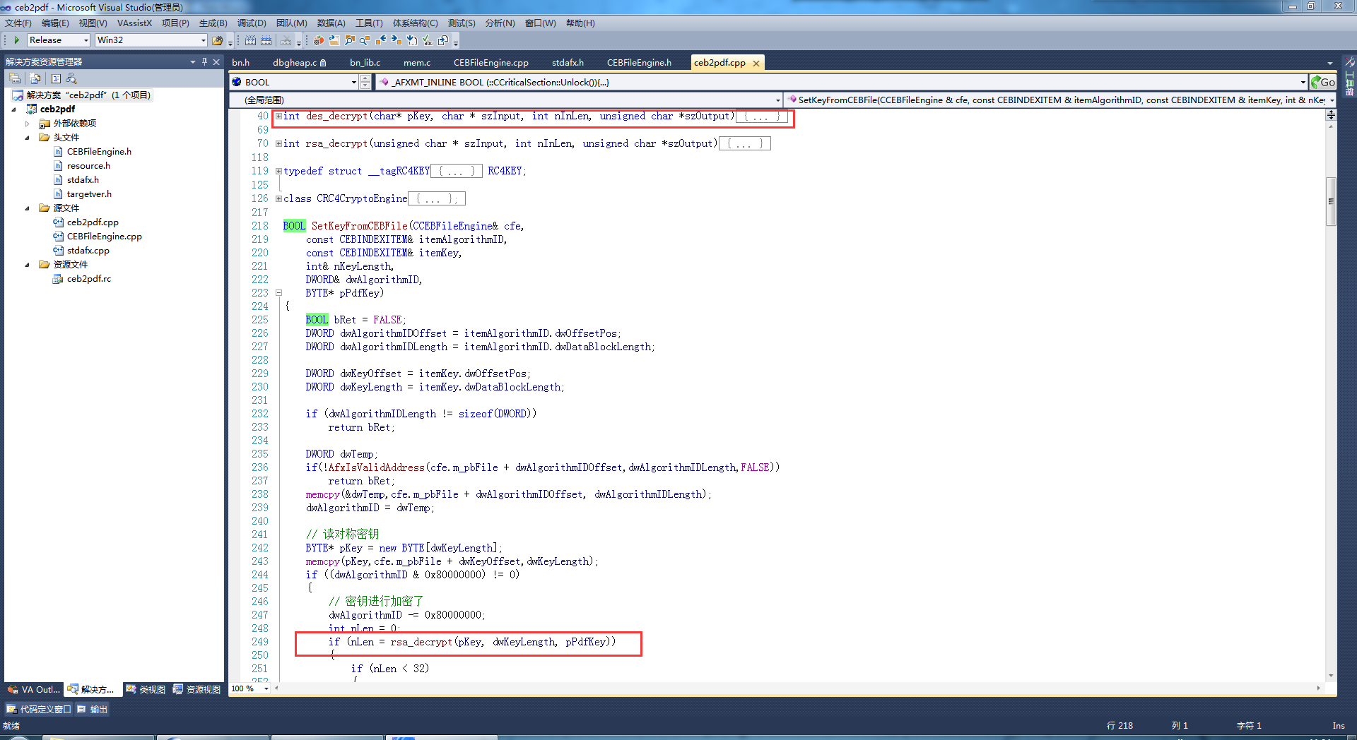This screenshot has height=740, width=1357.
Task: Expand collapsed __tagRC4KEY struct at line 119
Action: (278, 171)
